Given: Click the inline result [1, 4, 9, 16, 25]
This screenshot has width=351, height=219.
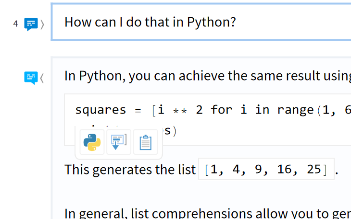Looking at the screenshot, I should (x=266, y=169).
